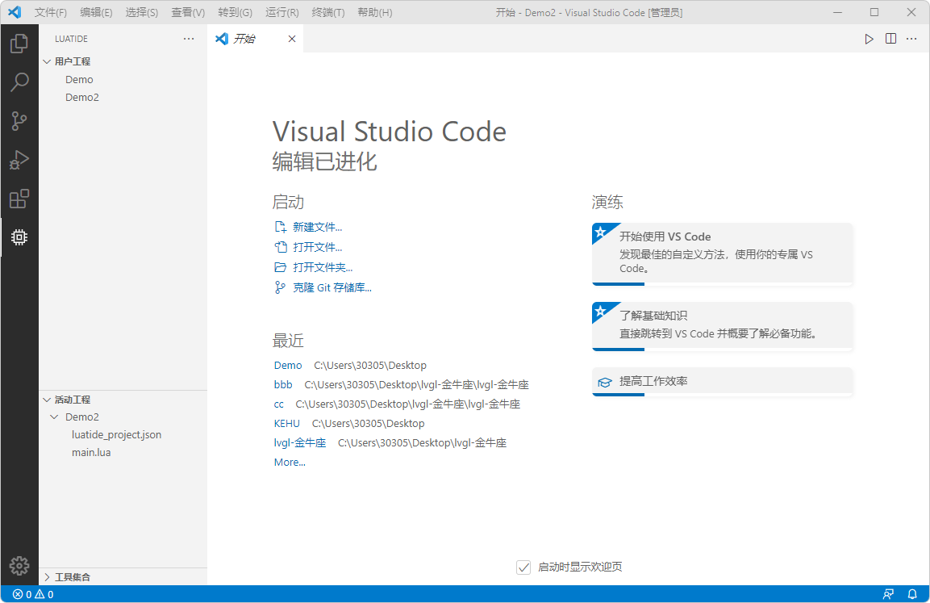Open the Extensions view
The width and height of the screenshot is (930, 603).
[19, 199]
